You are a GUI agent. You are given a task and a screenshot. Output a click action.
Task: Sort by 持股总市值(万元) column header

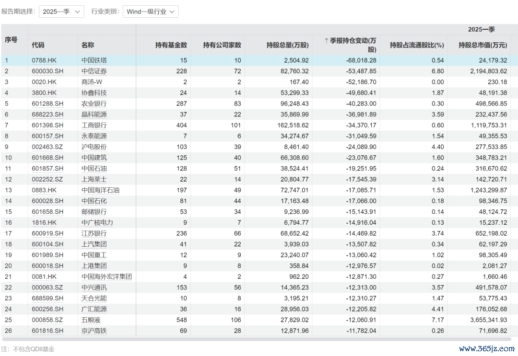(483, 45)
